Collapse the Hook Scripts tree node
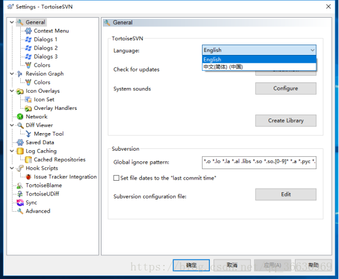The image size is (339, 279). [x=12, y=168]
